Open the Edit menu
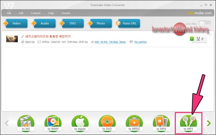This screenshot has height=135, width=216. coord(21,13)
